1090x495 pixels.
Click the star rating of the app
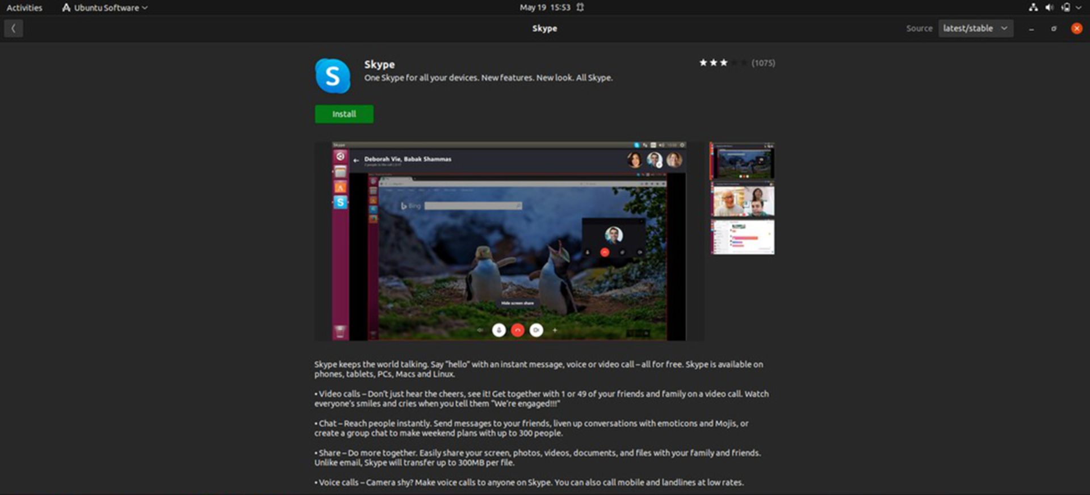pyautogui.click(x=723, y=63)
